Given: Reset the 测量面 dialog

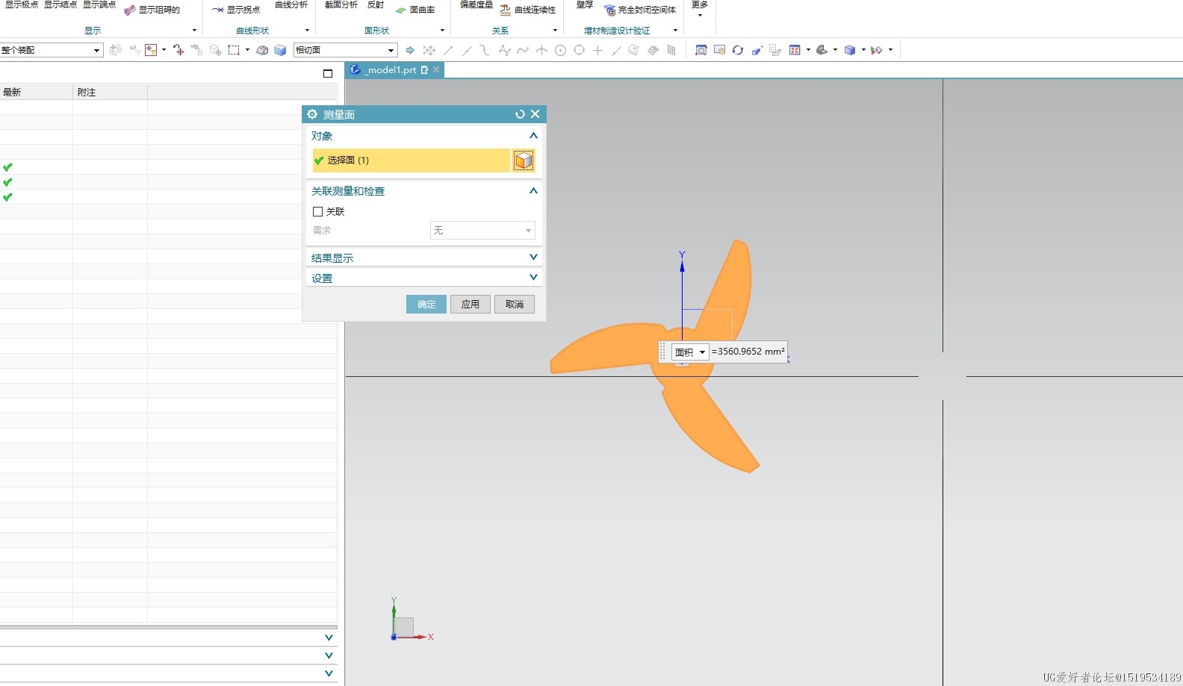Looking at the screenshot, I should (x=520, y=114).
